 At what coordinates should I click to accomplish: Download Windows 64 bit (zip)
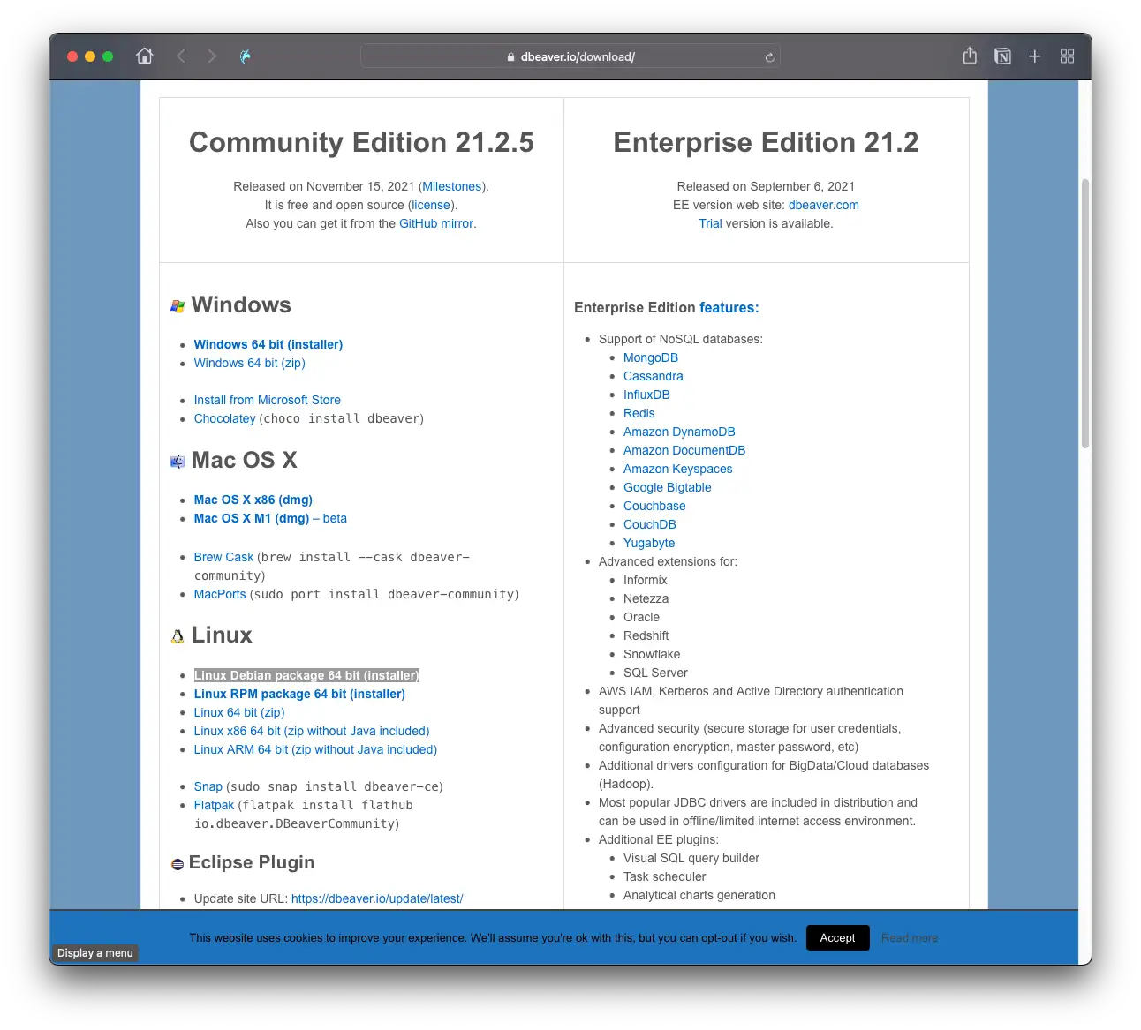point(250,363)
